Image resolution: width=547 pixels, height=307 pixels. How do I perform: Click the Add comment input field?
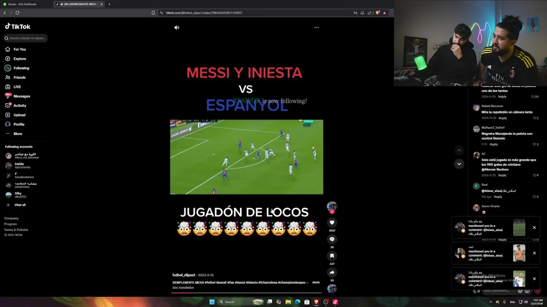[498, 291]
